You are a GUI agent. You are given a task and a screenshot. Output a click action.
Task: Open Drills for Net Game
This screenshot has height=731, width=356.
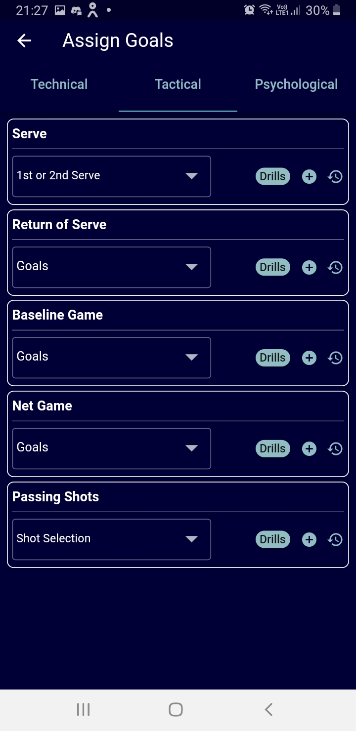(272, 448)
